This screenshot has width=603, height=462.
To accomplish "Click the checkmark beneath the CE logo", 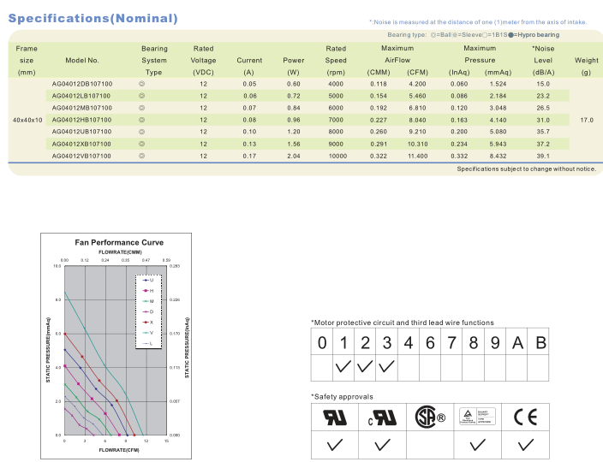I will tap(525, 445).
